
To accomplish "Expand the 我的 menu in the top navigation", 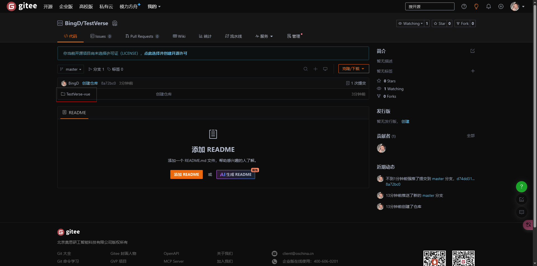I will (154, 6).
